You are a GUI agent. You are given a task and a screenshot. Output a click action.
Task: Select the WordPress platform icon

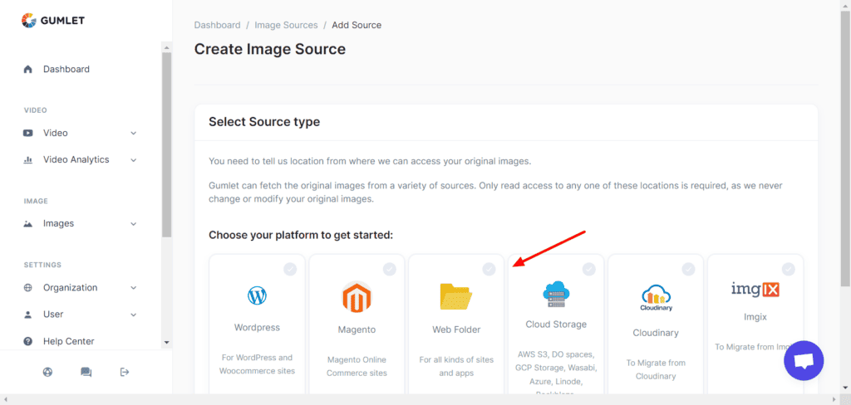pyautogui.click(x=257, y=295)
